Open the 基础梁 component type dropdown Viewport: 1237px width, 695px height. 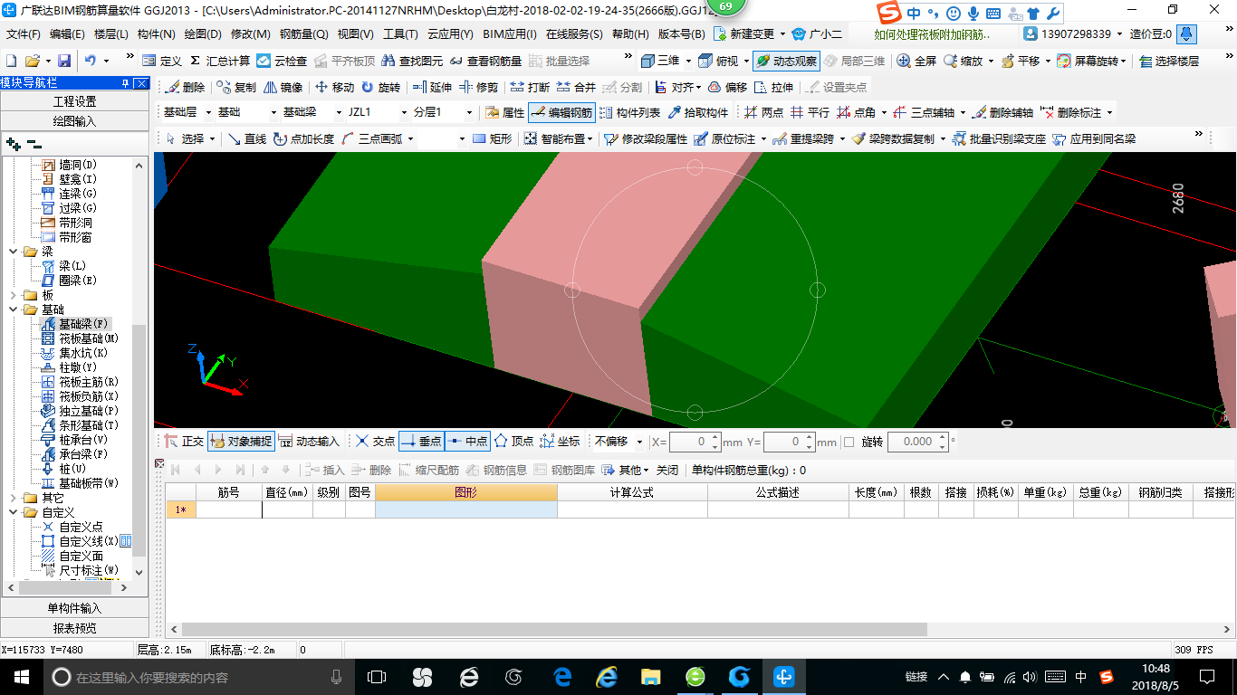pyautogui.click(x=337, y=113)
